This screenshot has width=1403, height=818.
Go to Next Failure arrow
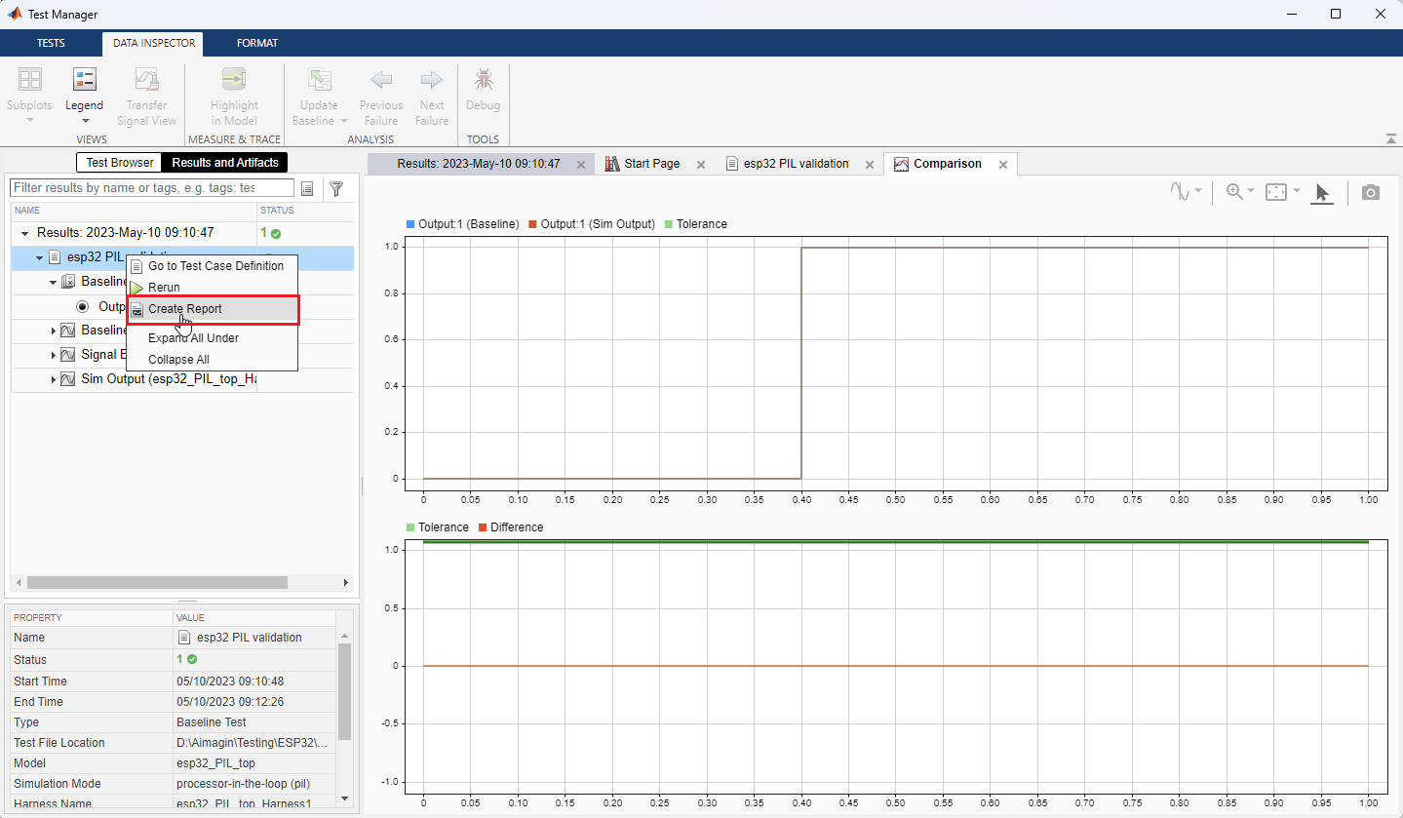431,80
